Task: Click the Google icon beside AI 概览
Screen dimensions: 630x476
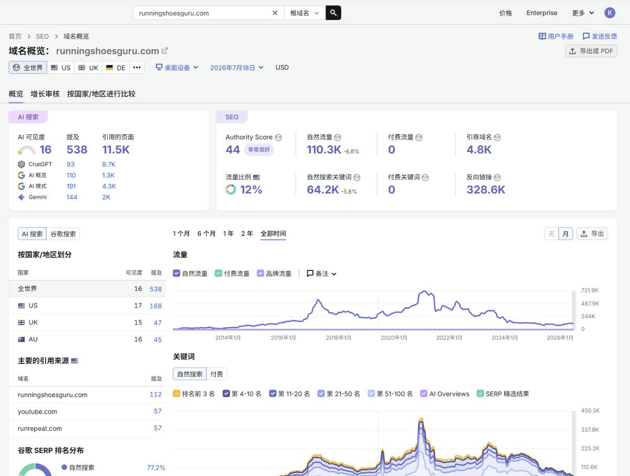Action: (22, 175)
